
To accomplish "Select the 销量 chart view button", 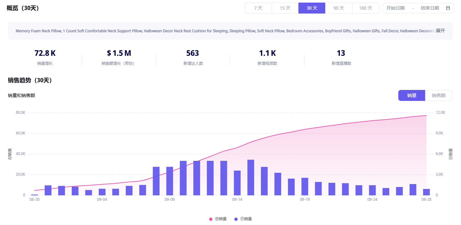I will 412,95.
